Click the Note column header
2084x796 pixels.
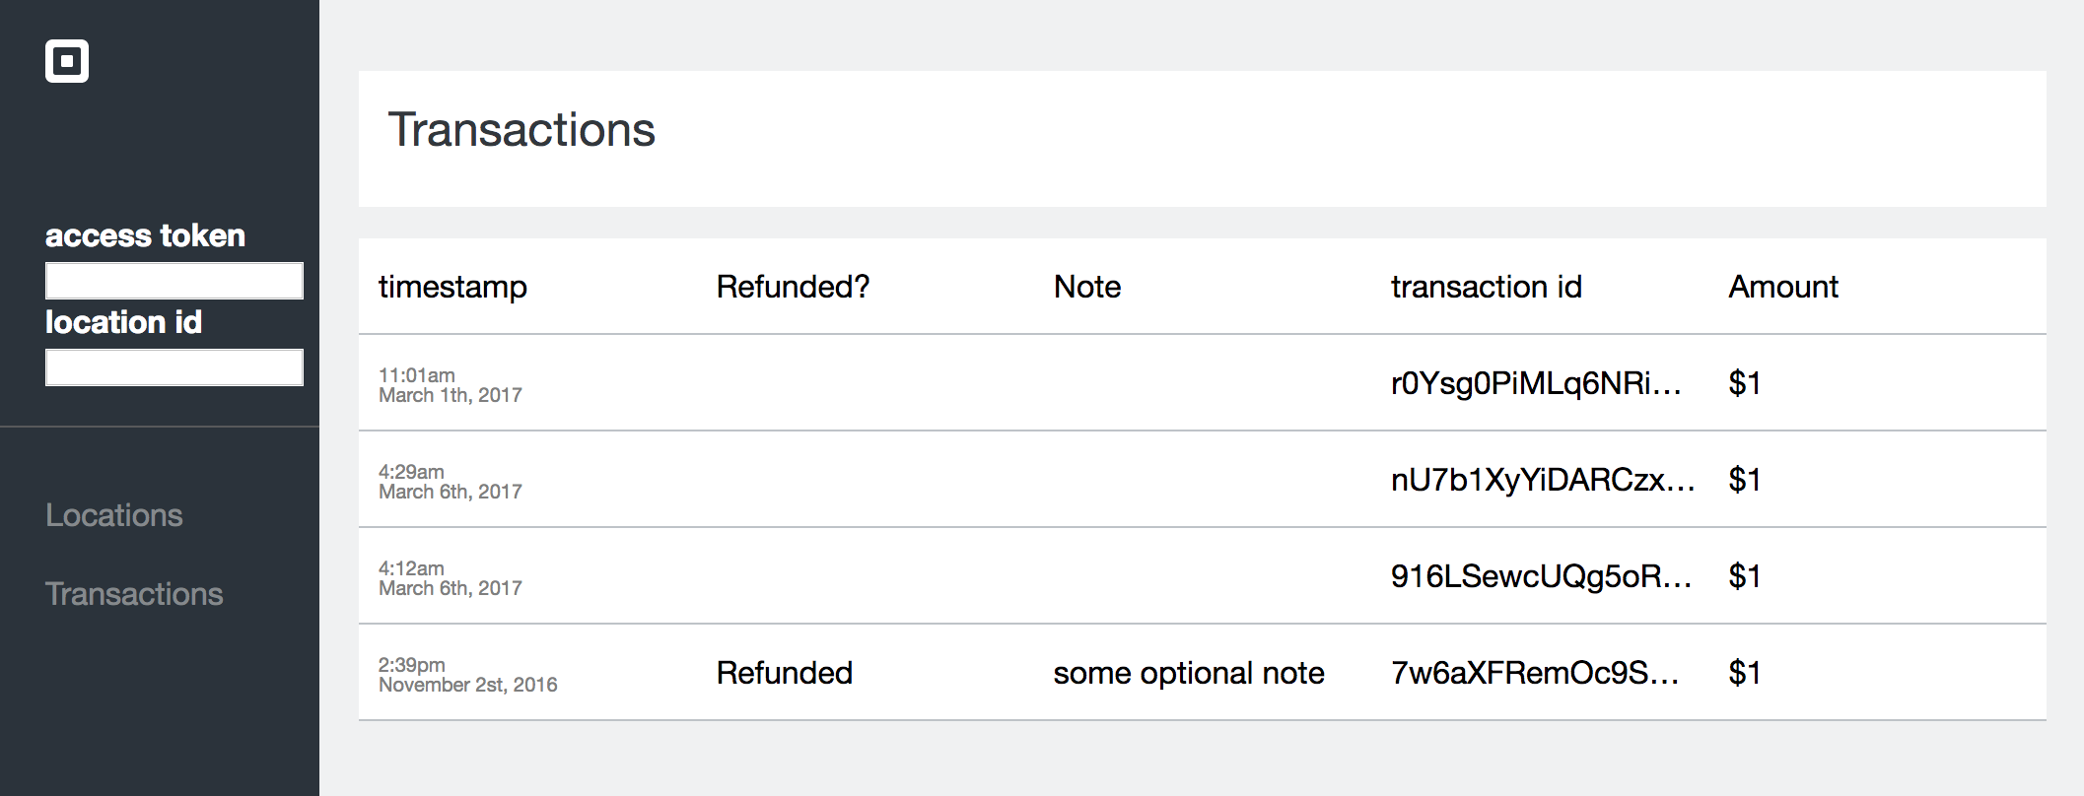(x=1087, y=287)
